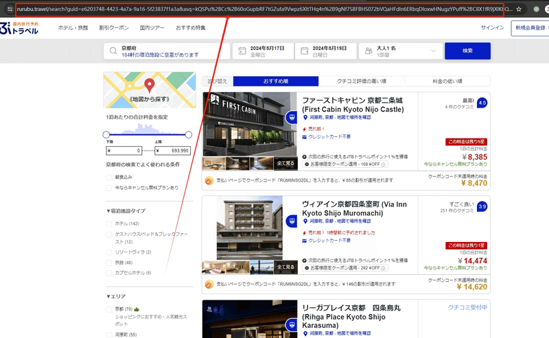The width and height of the screenshot is (549, 338).
Task: Open First Cabin main hotel photo
Action: (x=249, y=124)
